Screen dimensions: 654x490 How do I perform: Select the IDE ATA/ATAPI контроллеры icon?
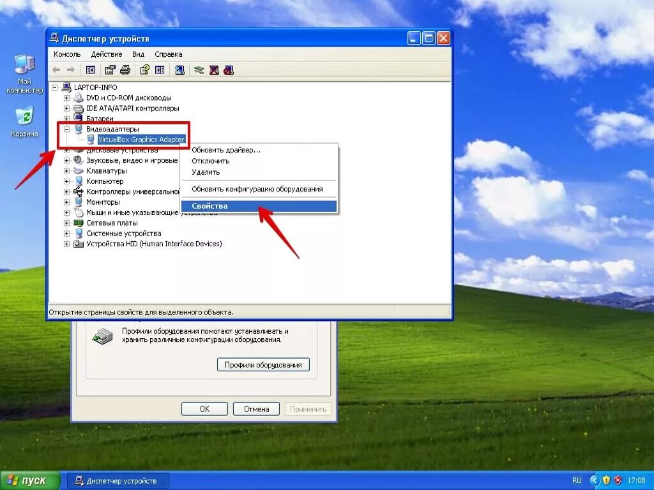point(79,108)
